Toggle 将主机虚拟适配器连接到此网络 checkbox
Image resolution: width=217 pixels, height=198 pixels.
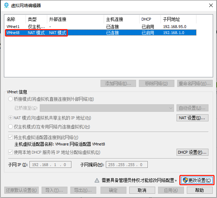[x=11, y=137]
